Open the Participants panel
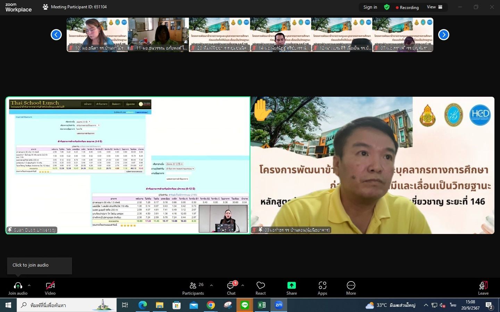The width and height of the screenshot is (500, 312). [193, 288]
